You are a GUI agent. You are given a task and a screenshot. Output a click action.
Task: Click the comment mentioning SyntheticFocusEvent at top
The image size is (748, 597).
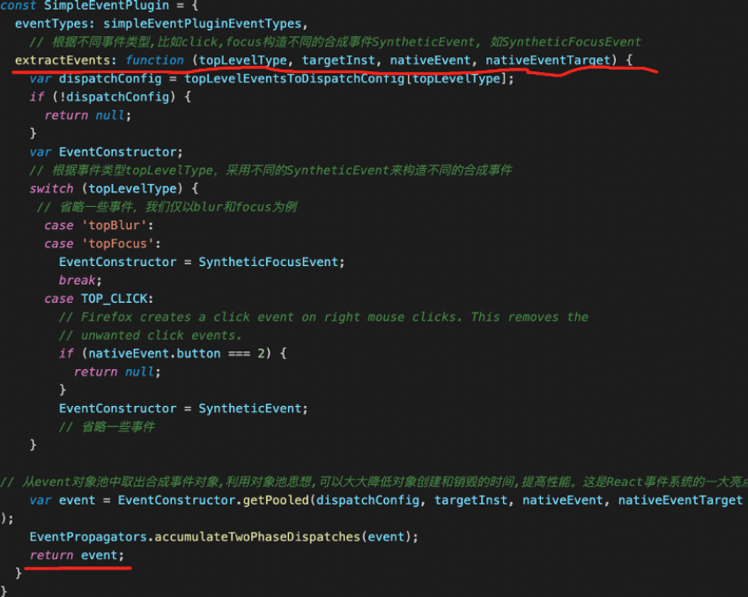coord(335,42)
